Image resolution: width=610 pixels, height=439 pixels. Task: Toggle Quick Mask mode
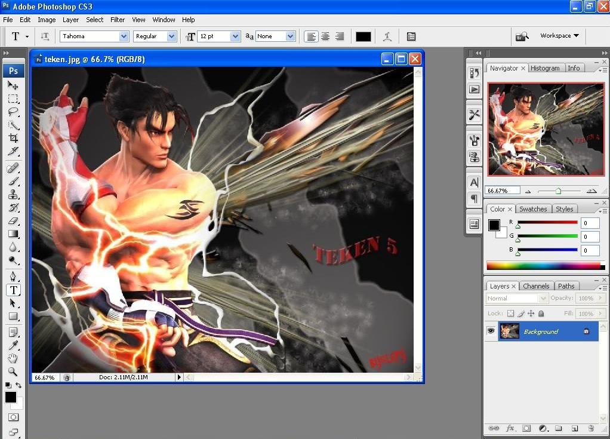[13, 417]
